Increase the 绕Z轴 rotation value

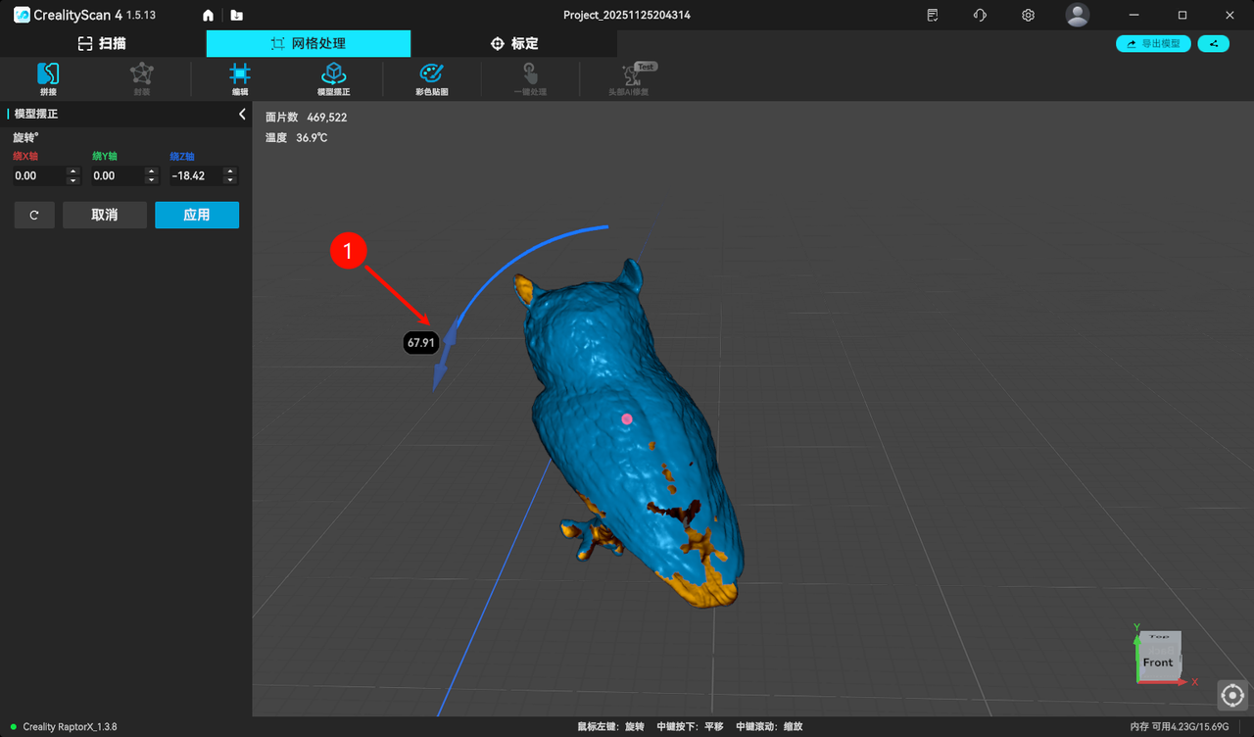(230, 172)
